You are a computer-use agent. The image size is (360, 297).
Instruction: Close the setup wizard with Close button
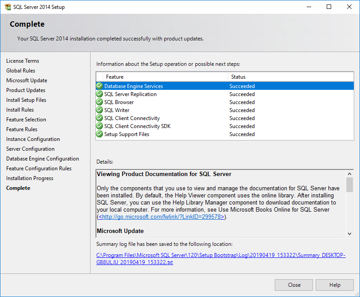point(294,285)
